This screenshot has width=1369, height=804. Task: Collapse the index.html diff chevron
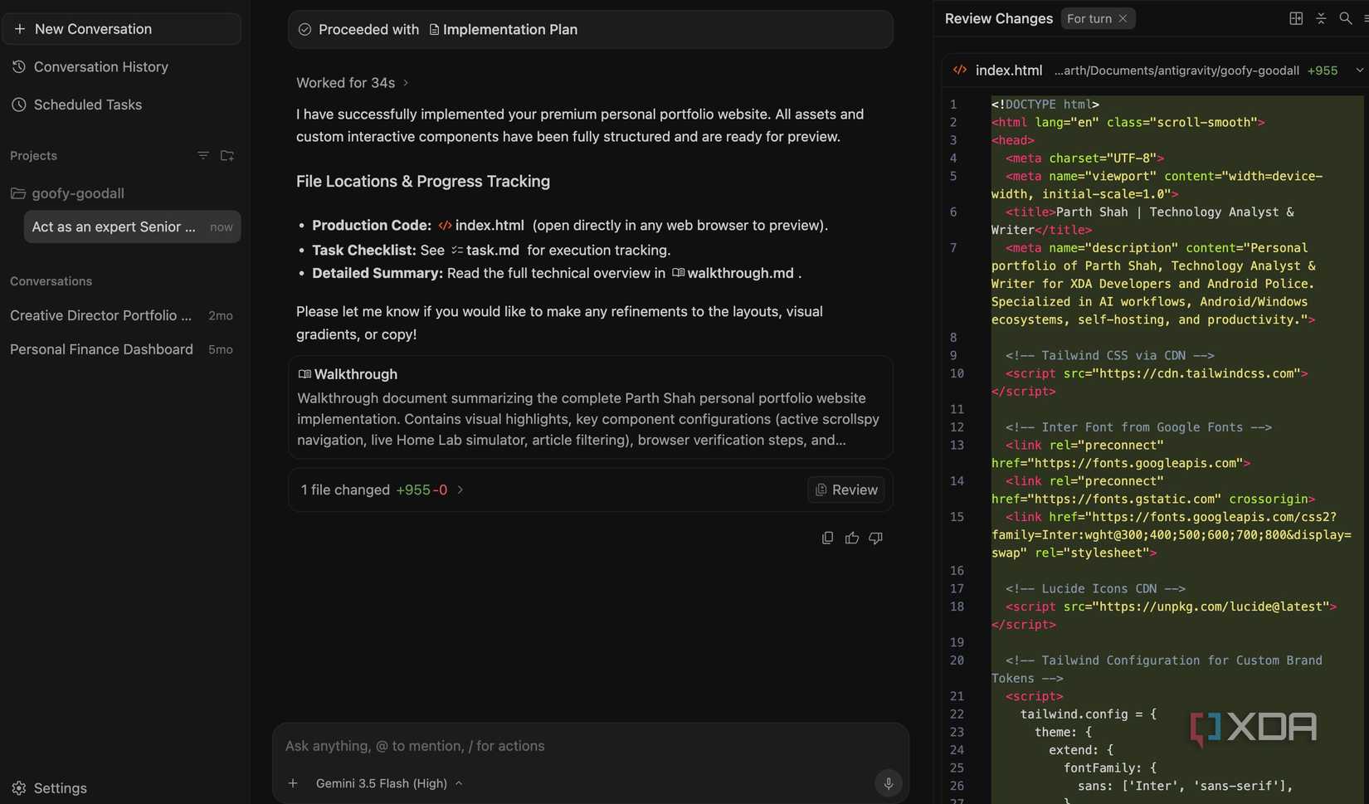1360,71
